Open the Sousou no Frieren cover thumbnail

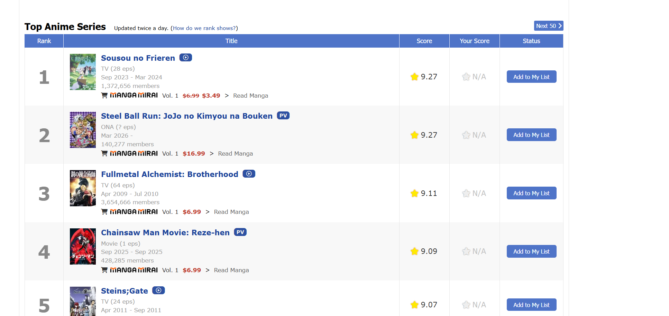coord(83,72)
